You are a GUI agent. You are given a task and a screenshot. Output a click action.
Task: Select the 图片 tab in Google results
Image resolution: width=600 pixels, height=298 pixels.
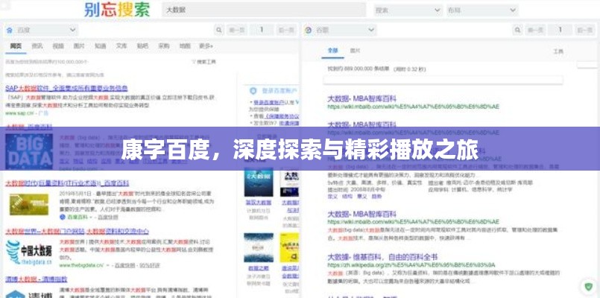(x=356, y=51)
